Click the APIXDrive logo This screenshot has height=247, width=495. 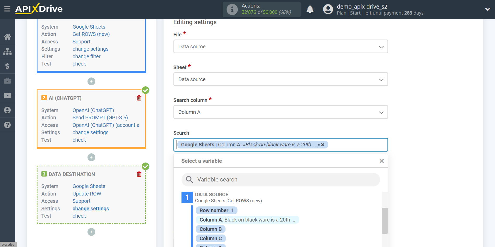click(x=39, y=9)
